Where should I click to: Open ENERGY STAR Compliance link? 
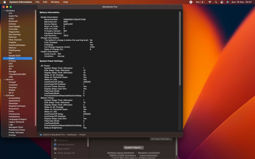pos(122,155)
